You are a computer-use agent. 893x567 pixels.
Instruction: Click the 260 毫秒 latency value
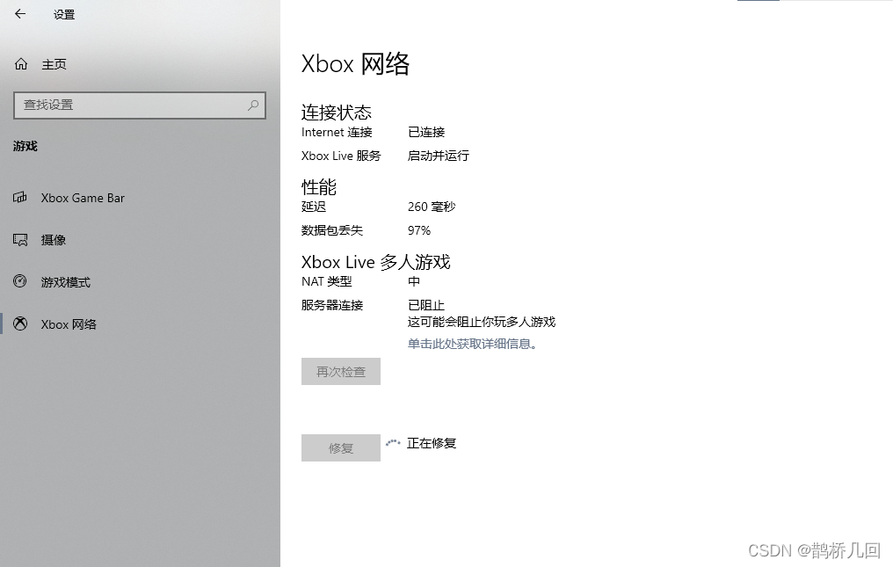432,207
